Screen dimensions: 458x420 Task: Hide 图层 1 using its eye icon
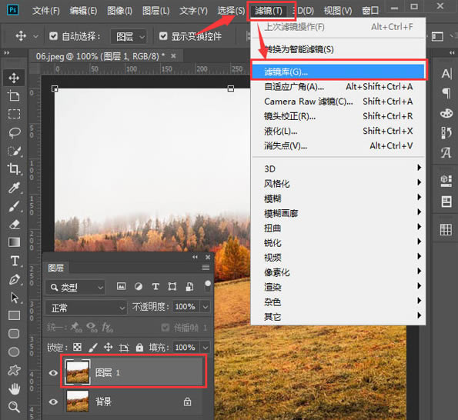click(x=53, y=373)
